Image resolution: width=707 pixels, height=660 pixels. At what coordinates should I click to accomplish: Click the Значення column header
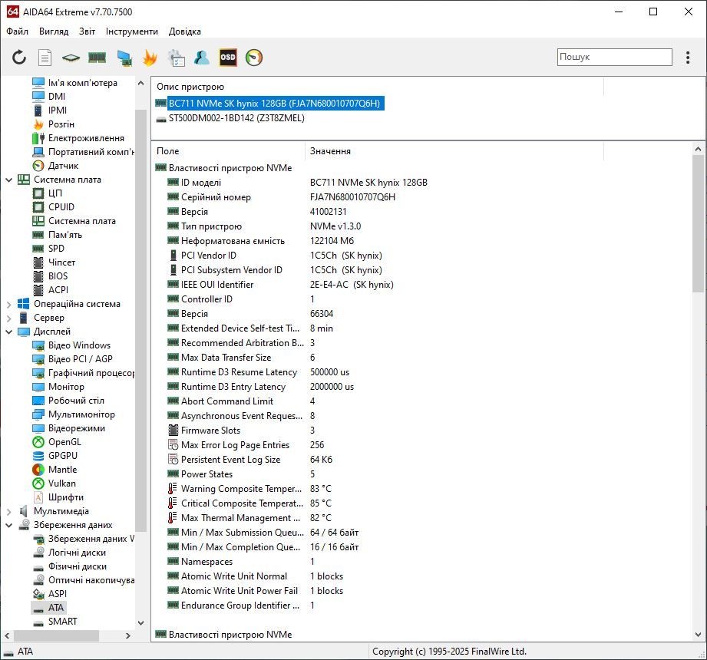click(454, 151)
